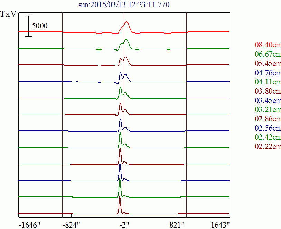This screenshot has width=281, height=229.
Task: Click the -1646" x-axis tick label
Action: pos(29,225)
